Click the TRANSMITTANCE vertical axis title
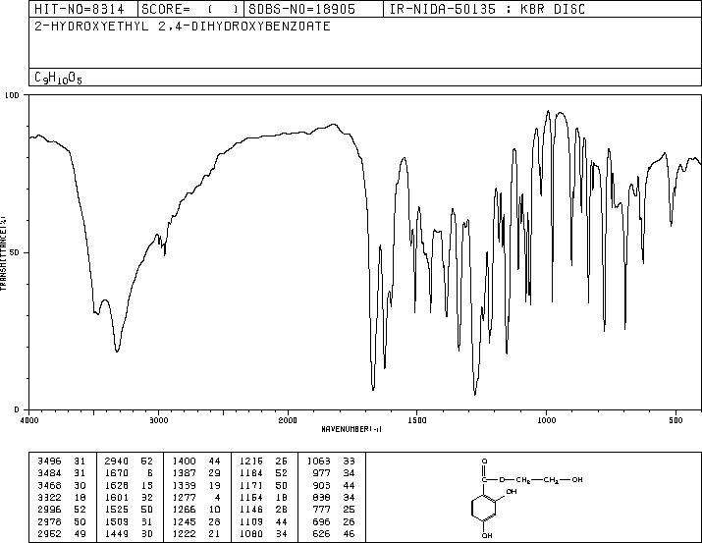 point(3,252)
